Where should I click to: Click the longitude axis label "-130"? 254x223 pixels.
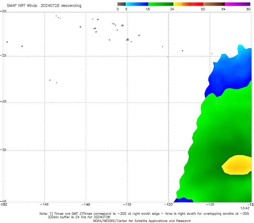[169, 204]
